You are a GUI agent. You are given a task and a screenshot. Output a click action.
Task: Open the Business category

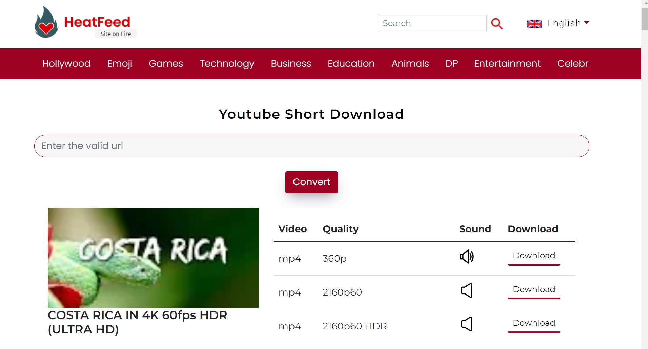click(x=291, y=64)
